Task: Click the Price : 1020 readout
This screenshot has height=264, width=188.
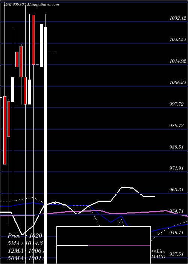Action: tap(25, 236)
